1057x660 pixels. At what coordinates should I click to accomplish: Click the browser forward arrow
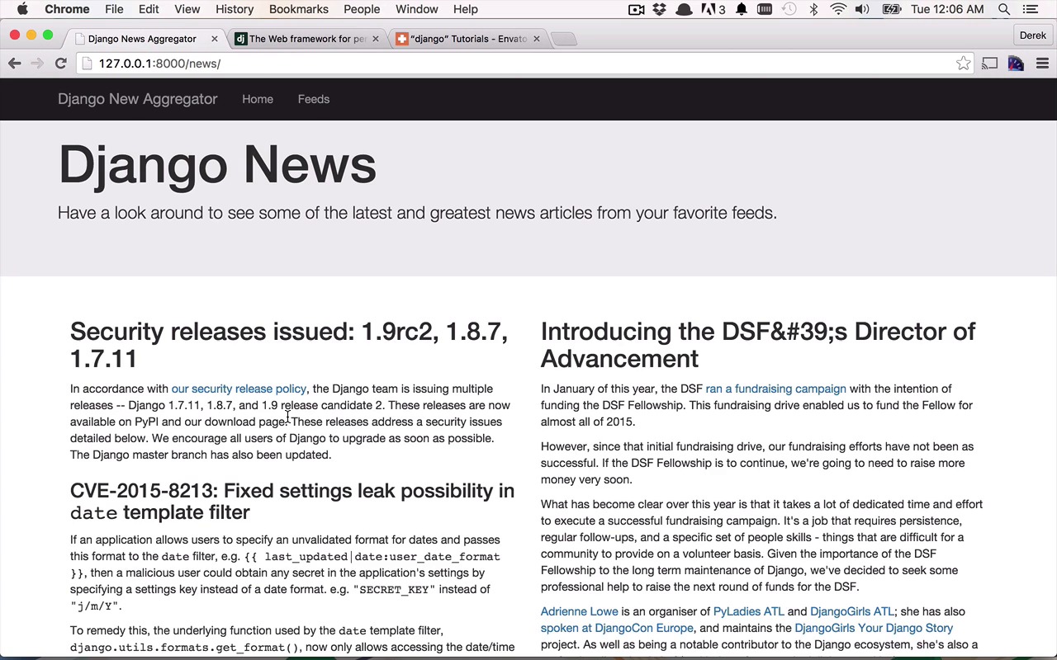[x=37, y=64]
